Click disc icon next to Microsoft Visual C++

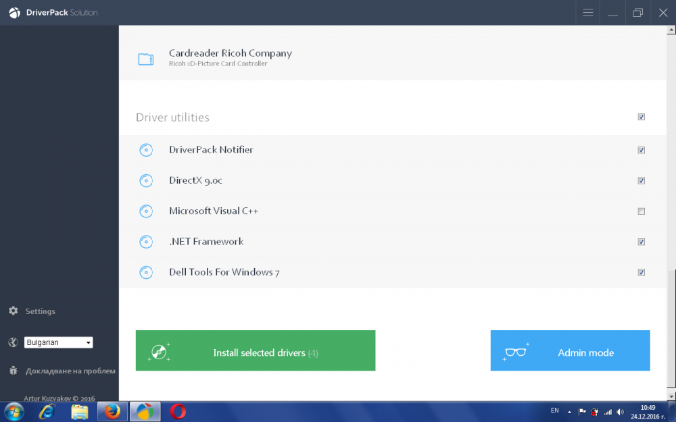[146, 211]
